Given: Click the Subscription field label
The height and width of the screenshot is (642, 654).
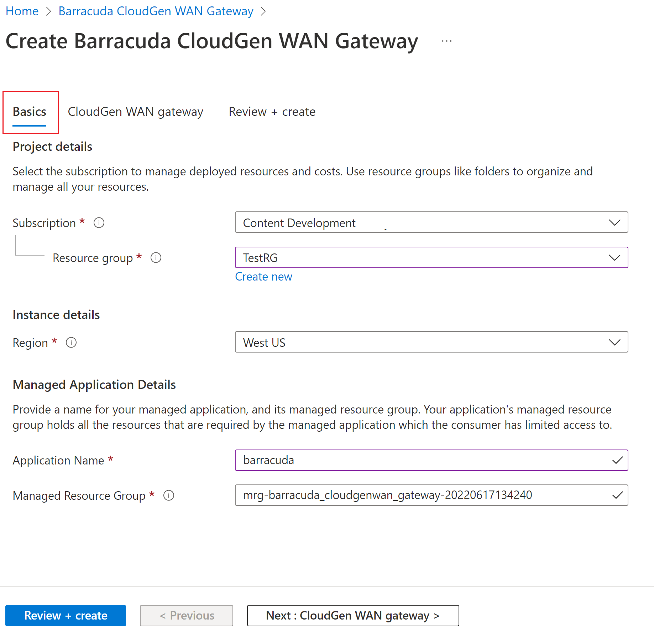Looking at the screenshot, I should click(x=44, y=223).
